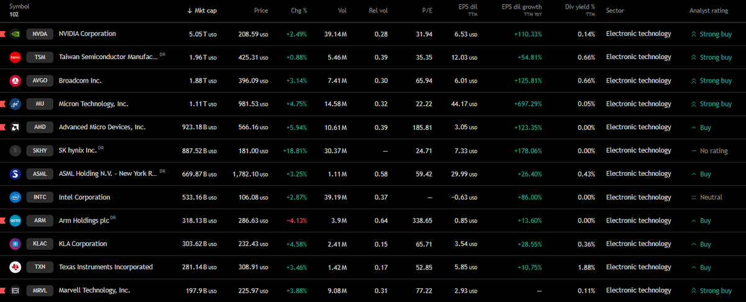Viewport: 746px width, 302px height.
Task: Toggle the red flag on MU row
Action: (2, 104)
